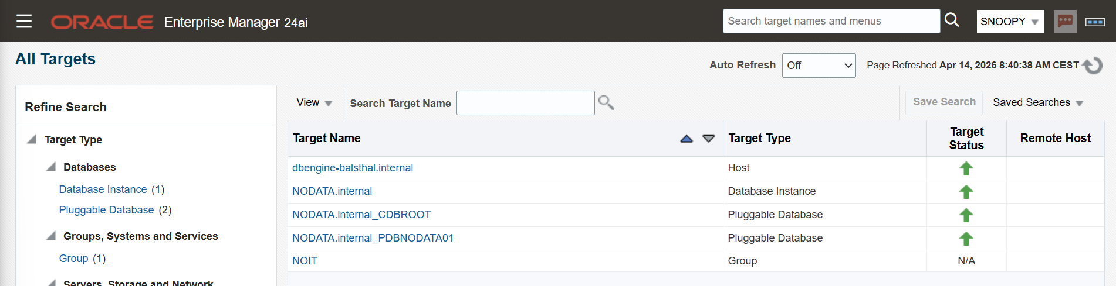Viewport: 1116px width, 286px height.
Task: Open target NODATA.internal_CDBROOT
Action: click(361, 215)
